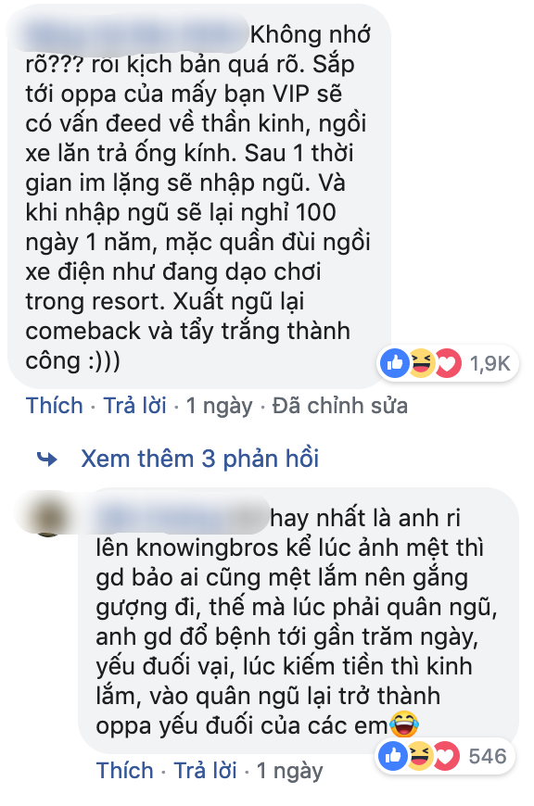Click the heart reaction icon on second comment
The image size is (534, 806).
[446, 756]
